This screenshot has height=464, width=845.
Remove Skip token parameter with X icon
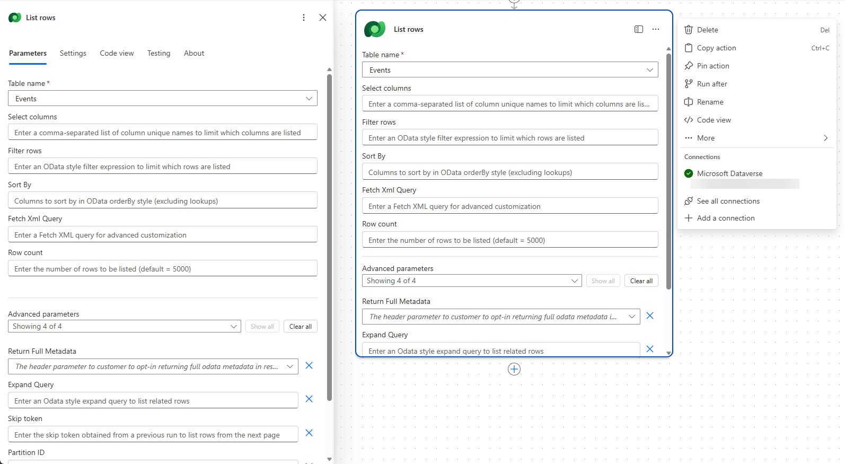point(309,433)
